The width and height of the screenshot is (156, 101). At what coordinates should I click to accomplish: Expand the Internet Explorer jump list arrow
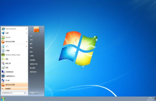coord(26,29)
